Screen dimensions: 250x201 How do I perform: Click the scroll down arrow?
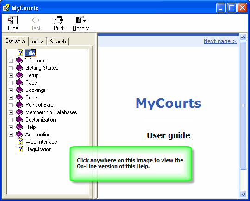click(244, 195)
